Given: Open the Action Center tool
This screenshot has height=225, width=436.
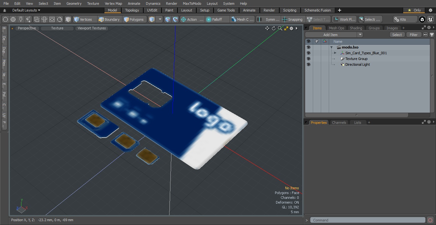Looking at the screenshot, I should pos(192,19).
